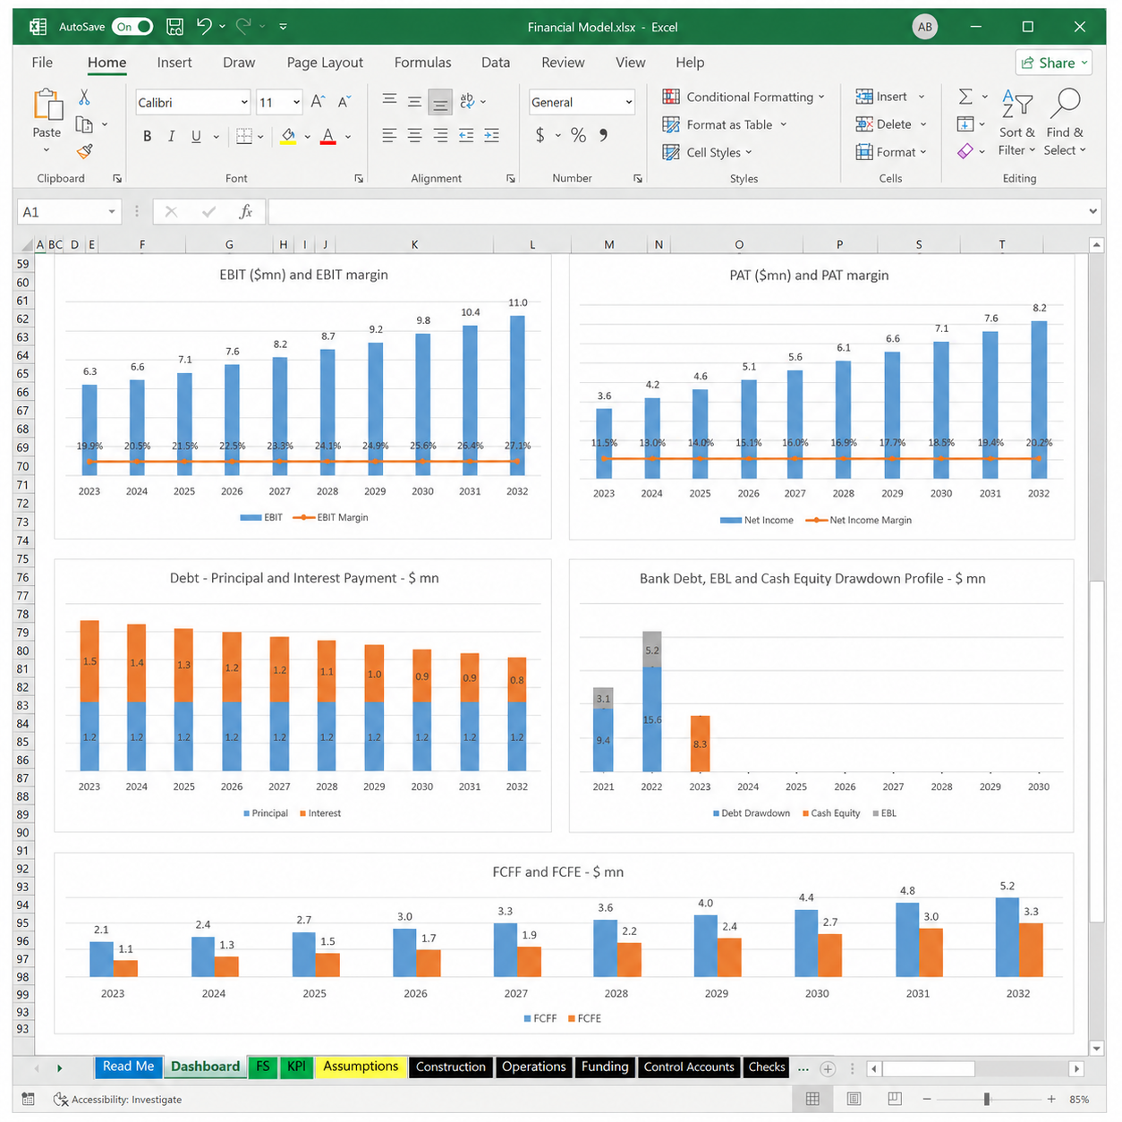Click the Redo arrow icon

(x=243, y=27)
